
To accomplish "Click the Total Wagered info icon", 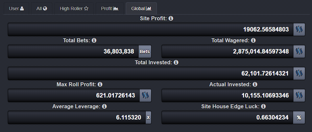I will click(253, 40).
